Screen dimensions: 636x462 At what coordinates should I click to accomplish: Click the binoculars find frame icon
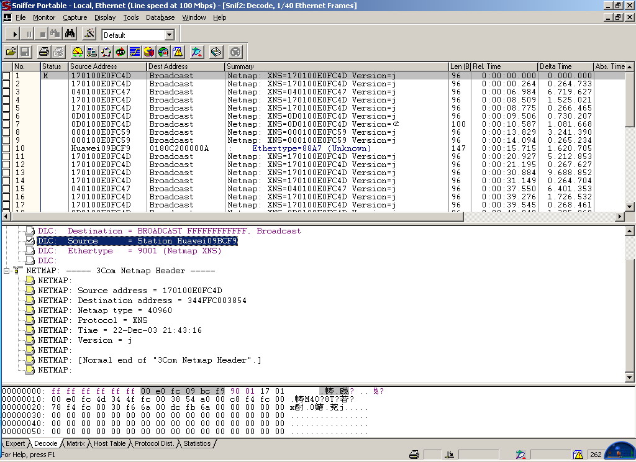(70, 34)
